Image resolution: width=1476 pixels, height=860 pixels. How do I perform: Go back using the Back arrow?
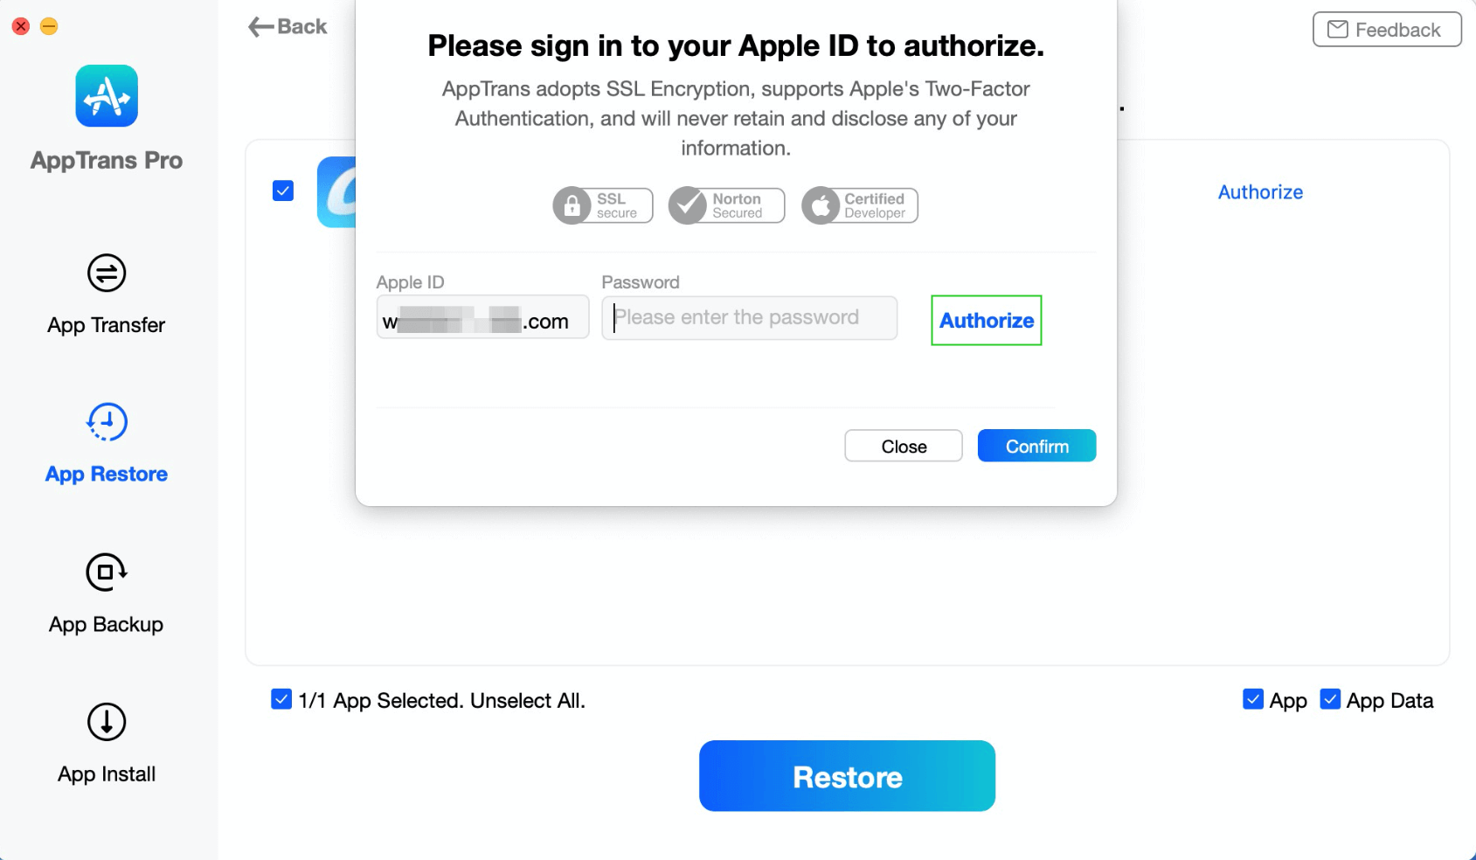coord(288,27)
